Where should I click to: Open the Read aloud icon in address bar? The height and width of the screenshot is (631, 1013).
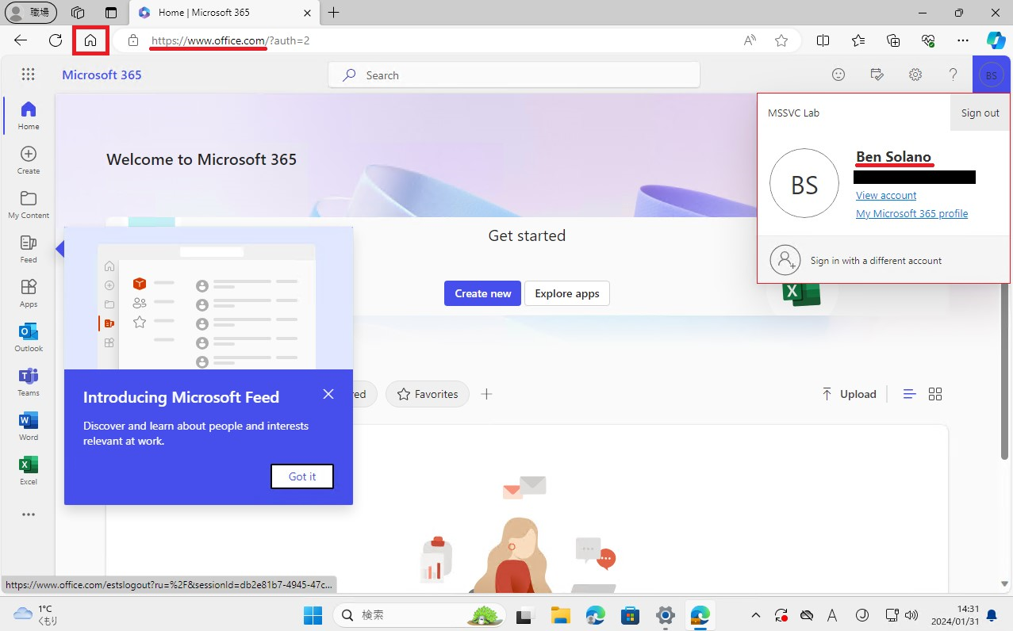pos(750,40)
